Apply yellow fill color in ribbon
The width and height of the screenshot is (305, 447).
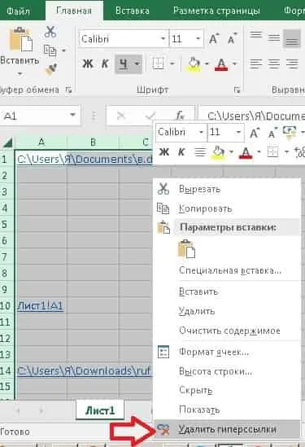coord(194,64)
